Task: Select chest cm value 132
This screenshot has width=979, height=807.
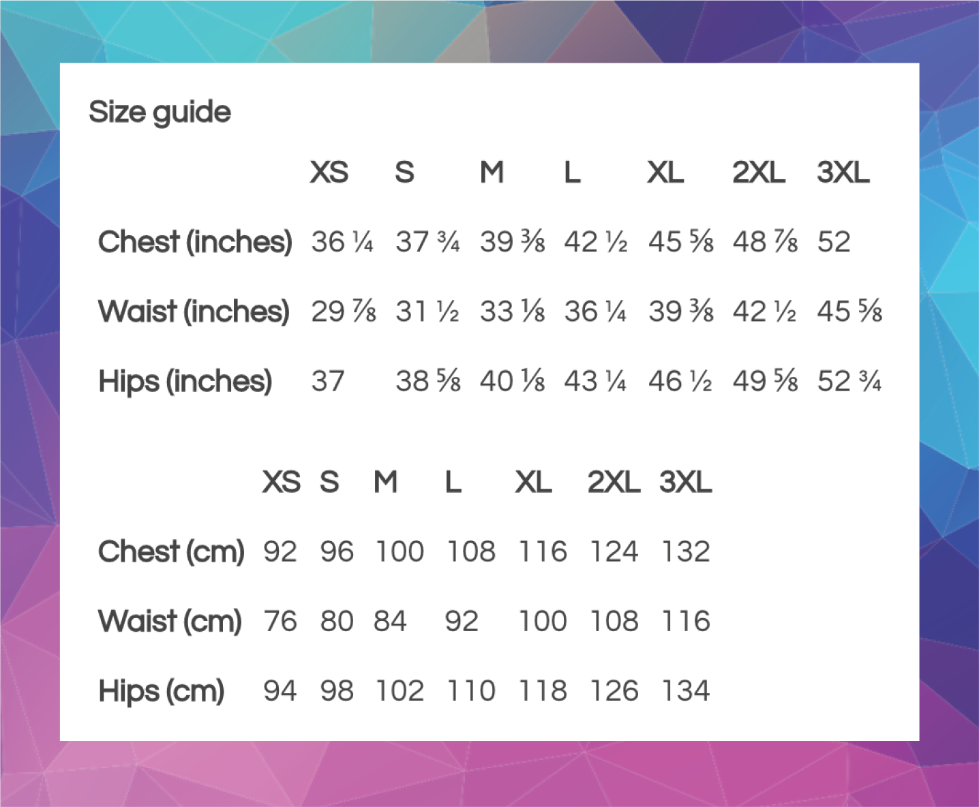Action: point(686,551)
